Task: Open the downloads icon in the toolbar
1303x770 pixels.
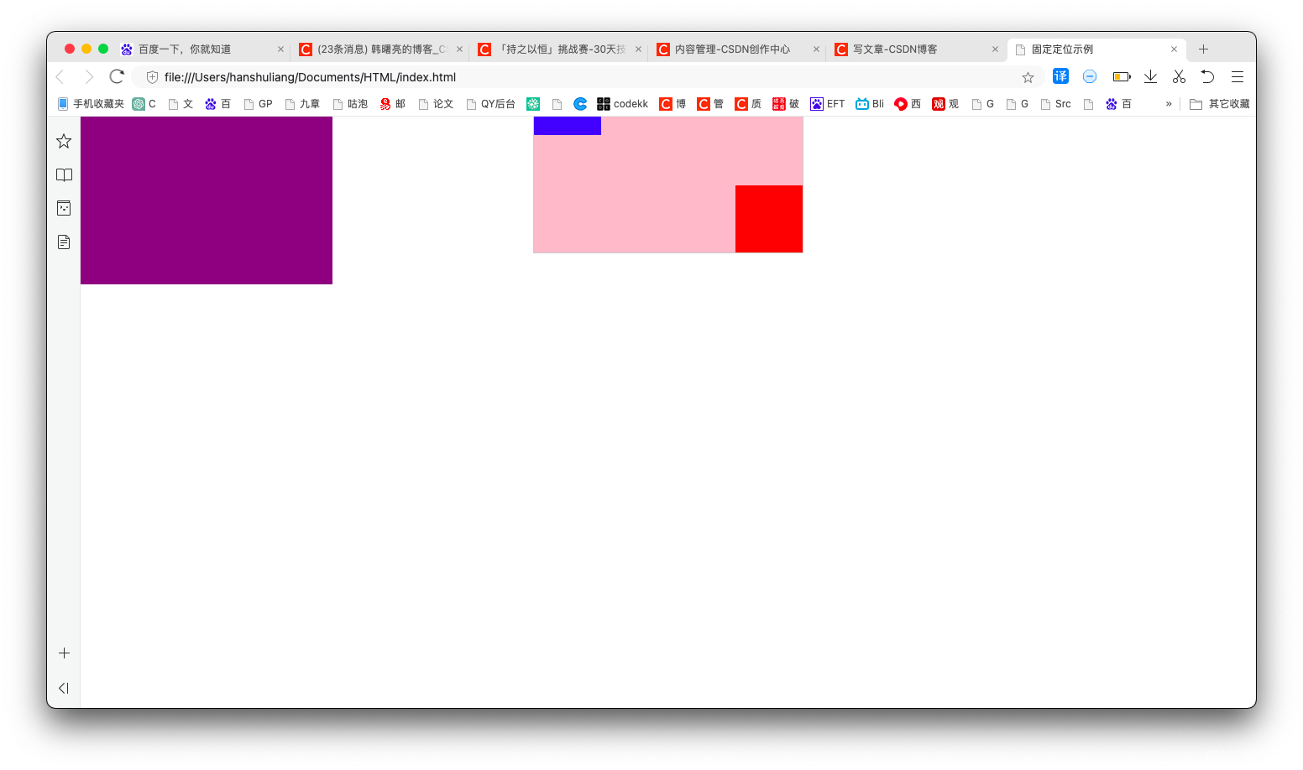Action: [1150, 76]
